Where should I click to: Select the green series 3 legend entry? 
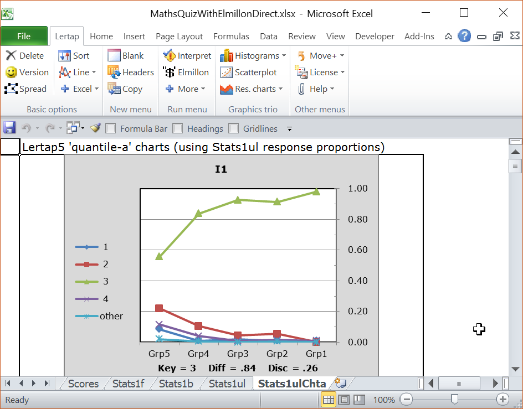point(92,281)
